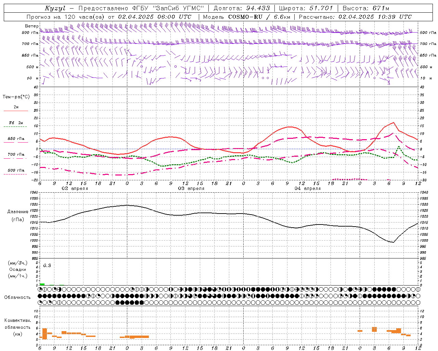
Task: Click the Высота: 671м header value
Action: 366,8
